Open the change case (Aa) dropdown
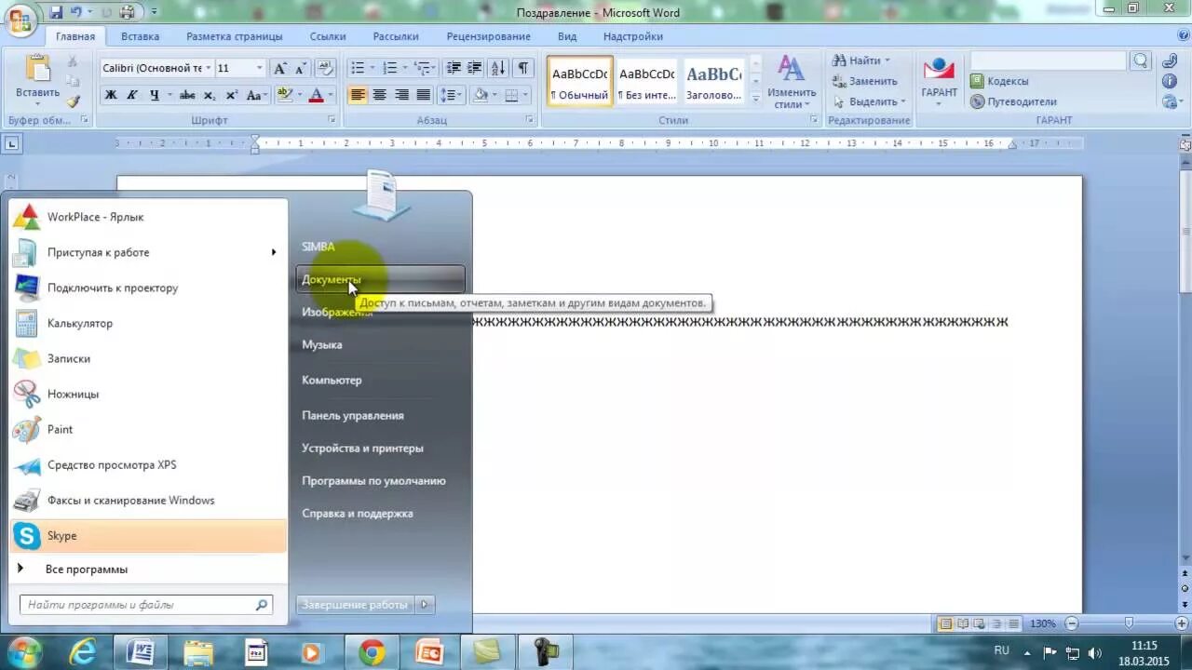1192x670 pixels. pos(258,95)
